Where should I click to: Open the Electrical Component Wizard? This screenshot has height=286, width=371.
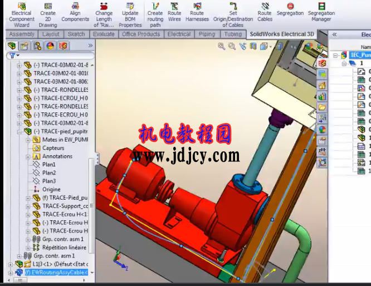[x=22, y=14]
